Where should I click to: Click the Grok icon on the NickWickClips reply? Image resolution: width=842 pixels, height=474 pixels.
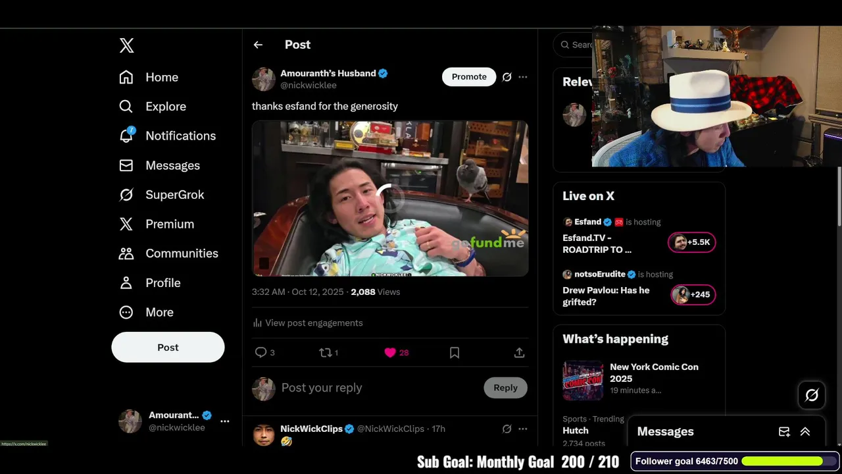click(507, 429)
